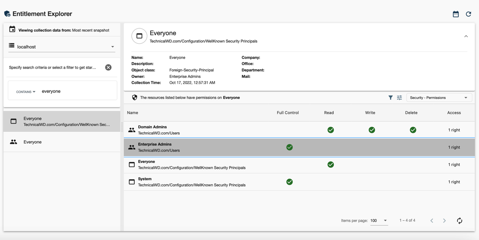This screenshot has width=479, height=240.
Task: Reload table using the pagination refresh icon
Action: pos(459,220)
